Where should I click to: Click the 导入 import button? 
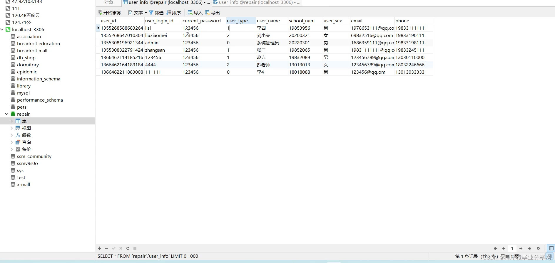(195, 13)
